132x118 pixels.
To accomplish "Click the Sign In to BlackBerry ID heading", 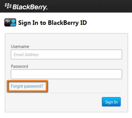I will pos(53,23).
